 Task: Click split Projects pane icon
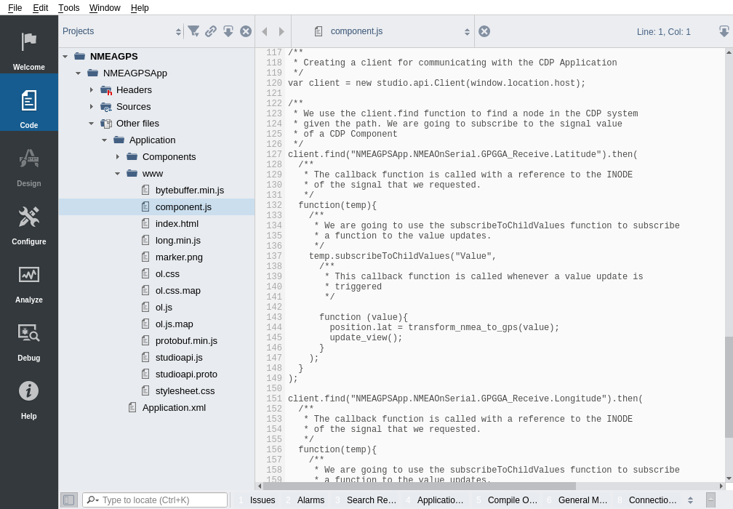pyautogui.click(x=228, y=31)
